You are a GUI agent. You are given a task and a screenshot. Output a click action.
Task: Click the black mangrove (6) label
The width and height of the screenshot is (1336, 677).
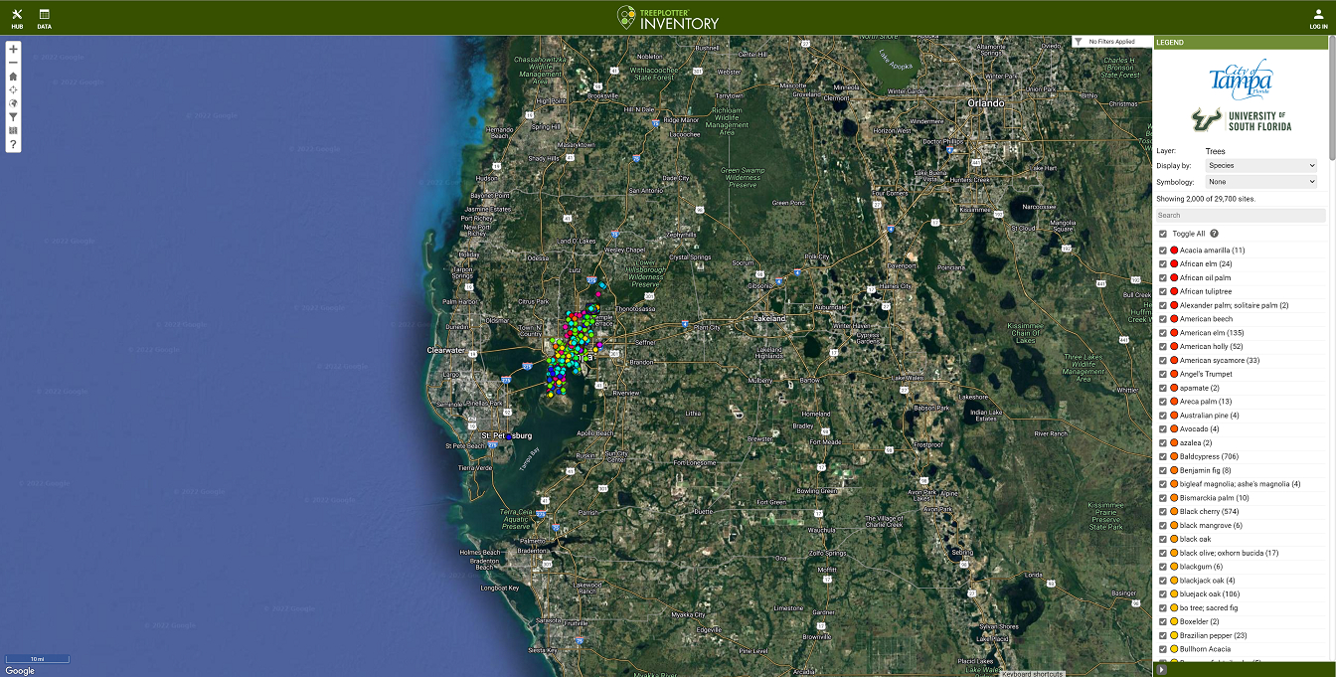(x=1211, y=525)
